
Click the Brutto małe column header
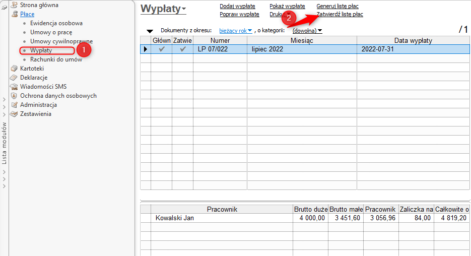click(346, 209)
